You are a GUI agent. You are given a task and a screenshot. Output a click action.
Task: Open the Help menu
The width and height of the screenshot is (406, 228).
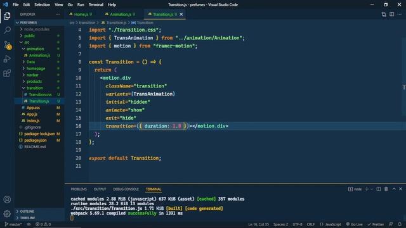coord(112,4)
